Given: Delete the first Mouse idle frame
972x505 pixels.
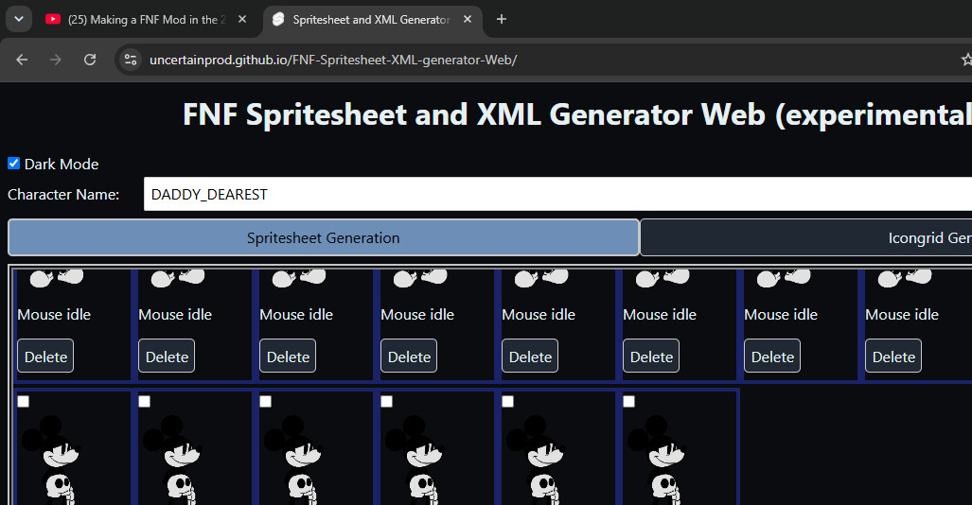Looking at the screenshot, I should click(45, 356).
